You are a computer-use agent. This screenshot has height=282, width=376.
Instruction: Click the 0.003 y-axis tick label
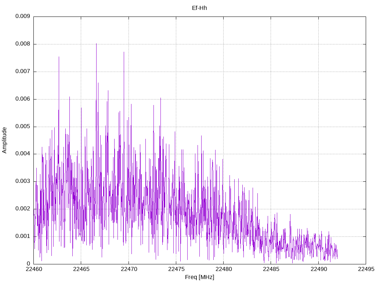click(x=23, y=181)
